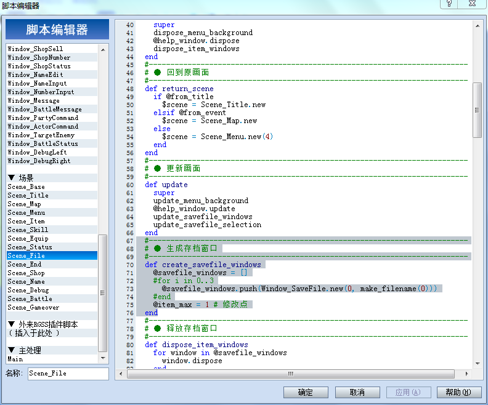Open the Scene_Base script
The height and width of the screenshot is (405, 488).
[x=52, y=186]
